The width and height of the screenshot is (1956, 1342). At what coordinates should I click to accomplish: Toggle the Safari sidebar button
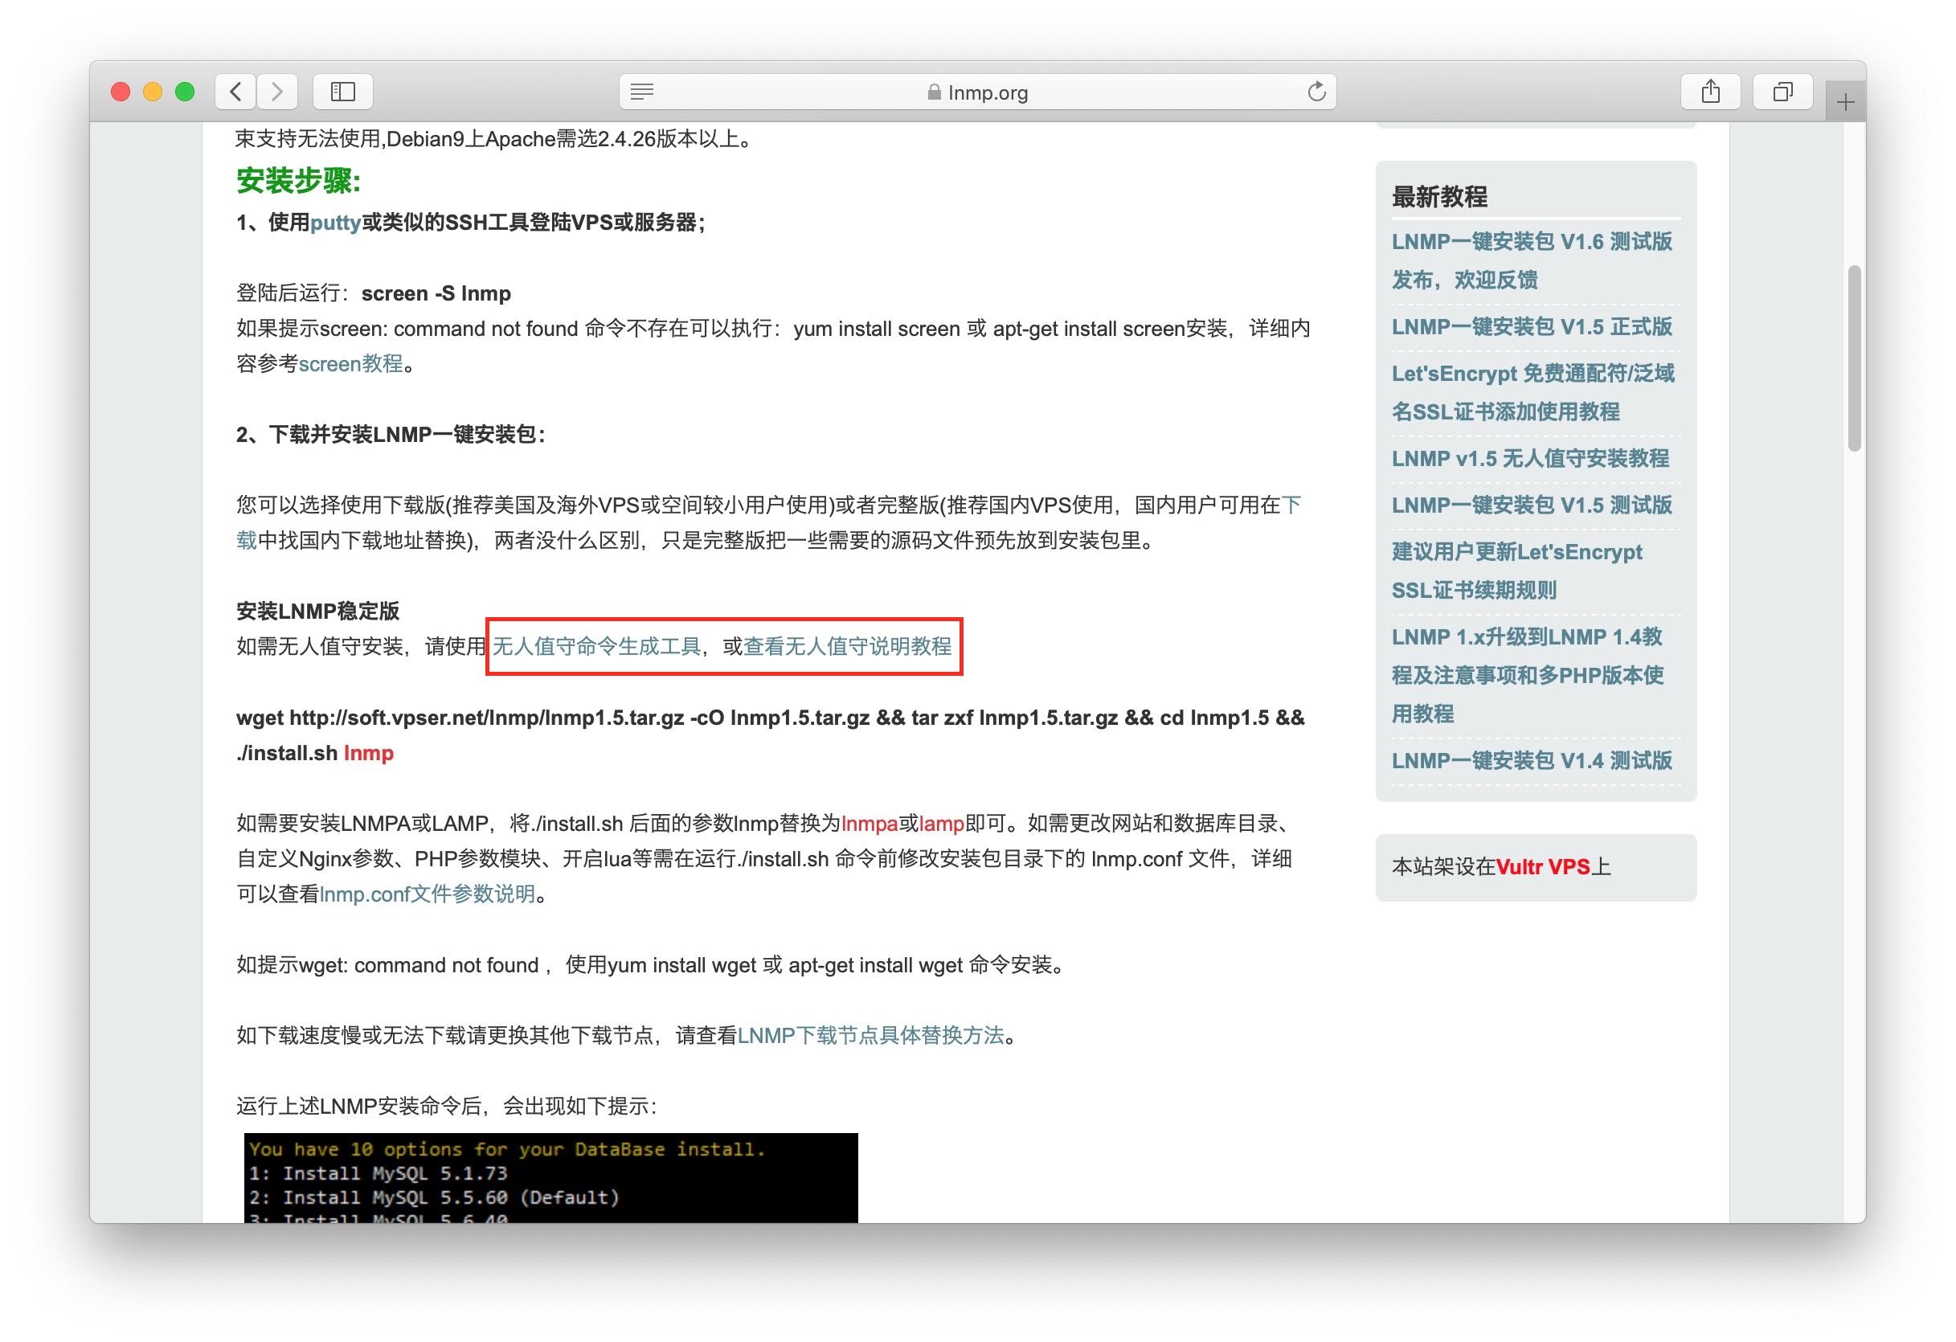click(342, 91)
